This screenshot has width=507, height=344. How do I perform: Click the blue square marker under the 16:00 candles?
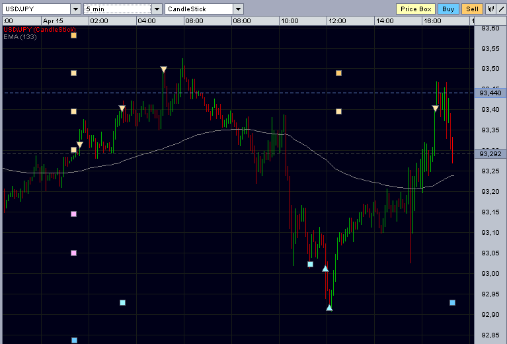452,302
